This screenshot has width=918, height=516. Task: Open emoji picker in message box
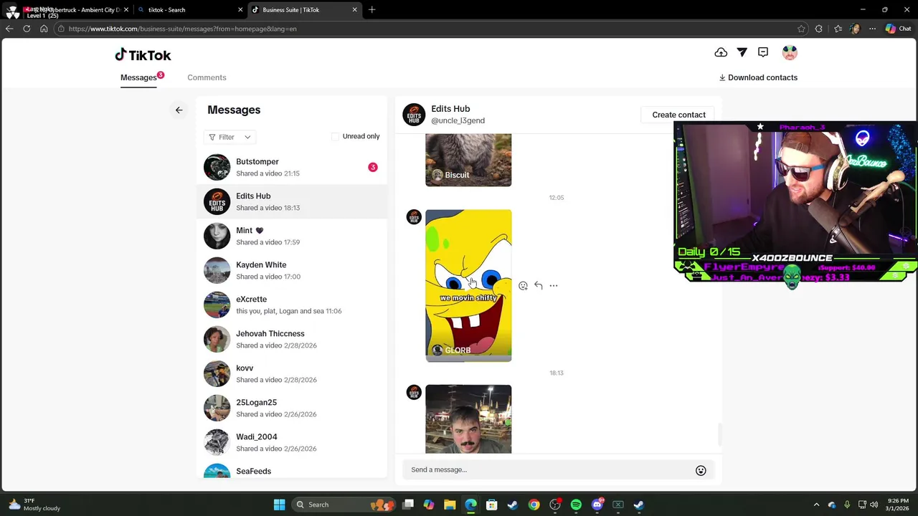[x=701, y=471]
